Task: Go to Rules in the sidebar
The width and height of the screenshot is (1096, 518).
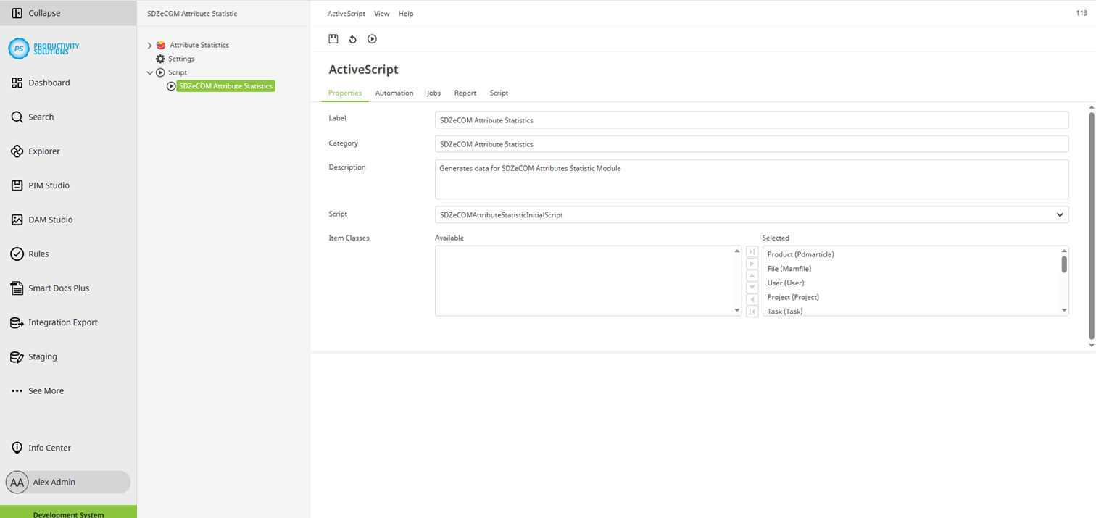Action: tap(38, 254)
